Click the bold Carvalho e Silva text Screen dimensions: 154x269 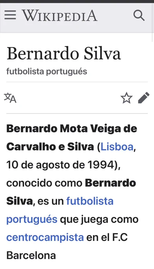(x=50, y=147)
